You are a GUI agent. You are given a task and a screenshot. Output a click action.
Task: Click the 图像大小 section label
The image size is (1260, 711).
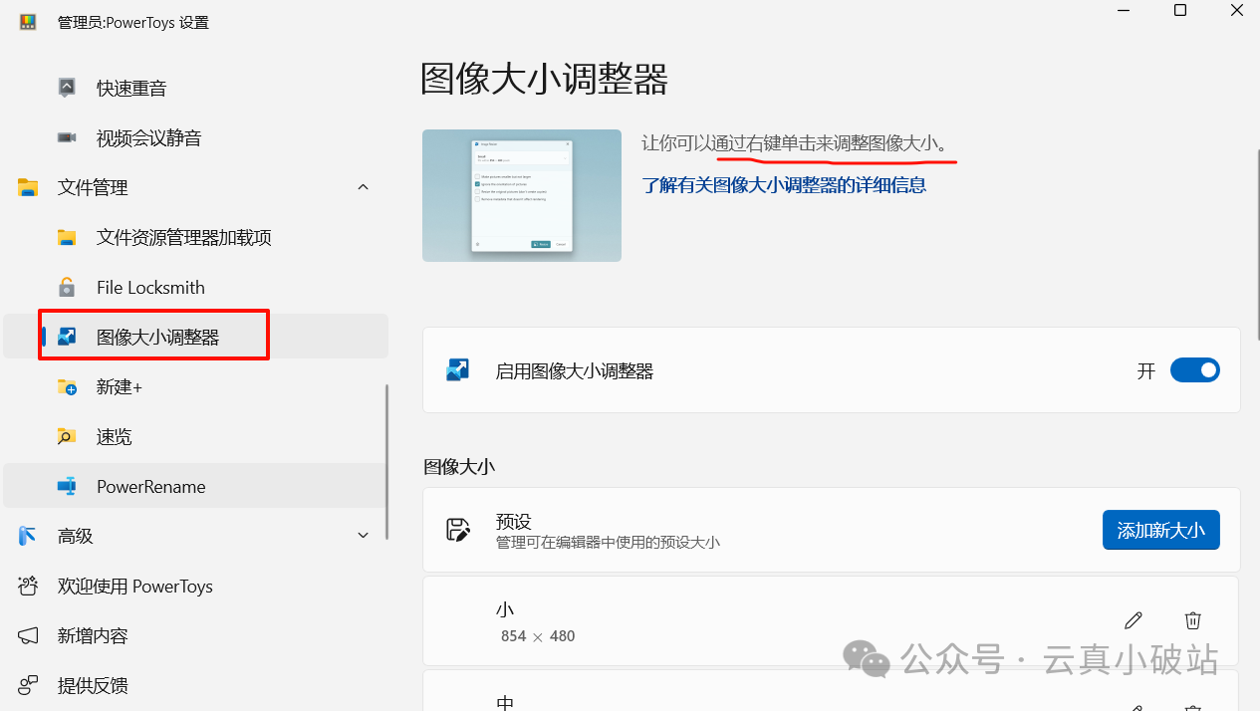[459, 466]
